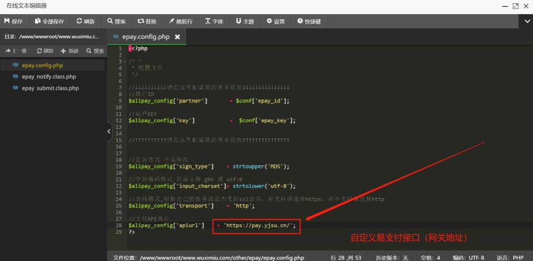Open 搜索 search in the top toolbar
The width and height of the screenshot is (533, 261).
117,22
